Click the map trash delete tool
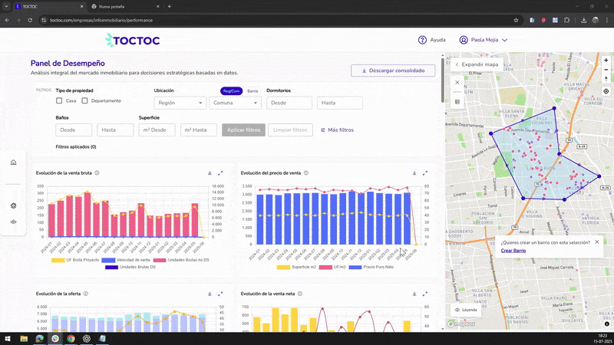Screen dimensions: 614x345 457,102
